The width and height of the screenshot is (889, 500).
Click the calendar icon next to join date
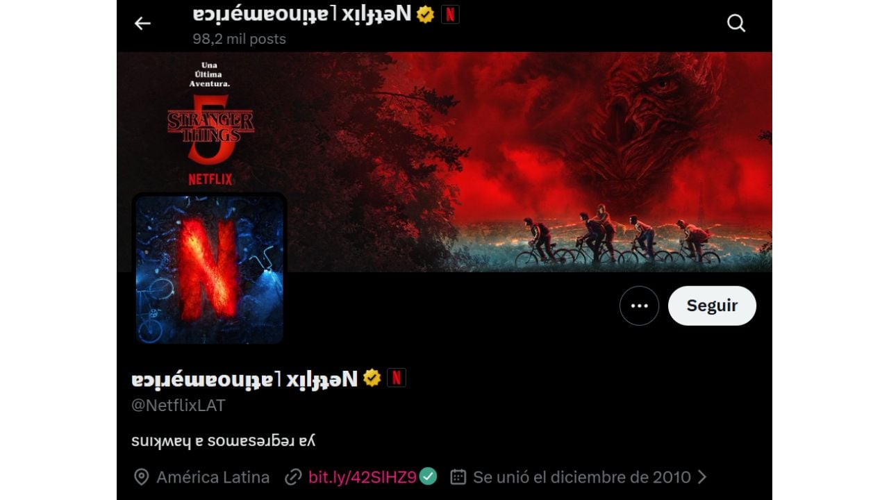tap(458, 477)
